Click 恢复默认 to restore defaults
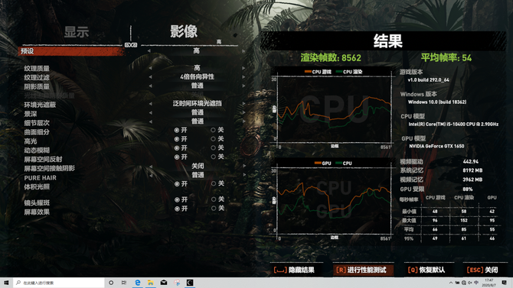The image size is (513, 288). (426, 270)
